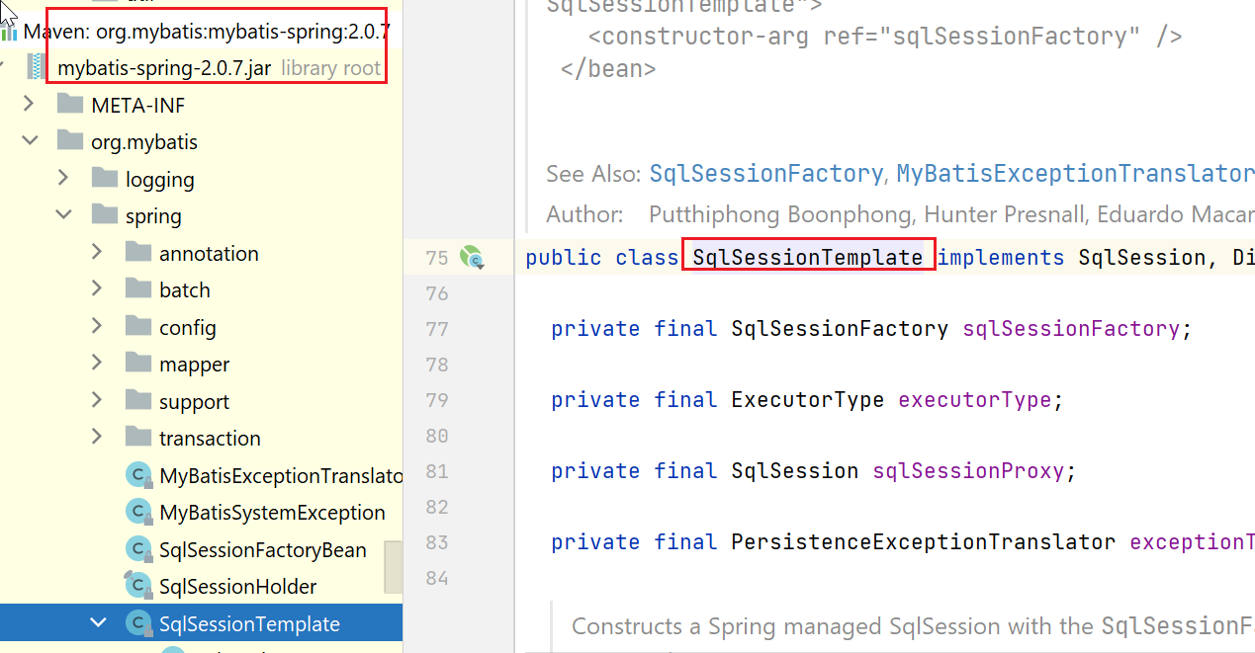Viewport: 1255px width, 653px height.
Task: Click the gutter icon on line 75
Action: [x=472, y=258]
